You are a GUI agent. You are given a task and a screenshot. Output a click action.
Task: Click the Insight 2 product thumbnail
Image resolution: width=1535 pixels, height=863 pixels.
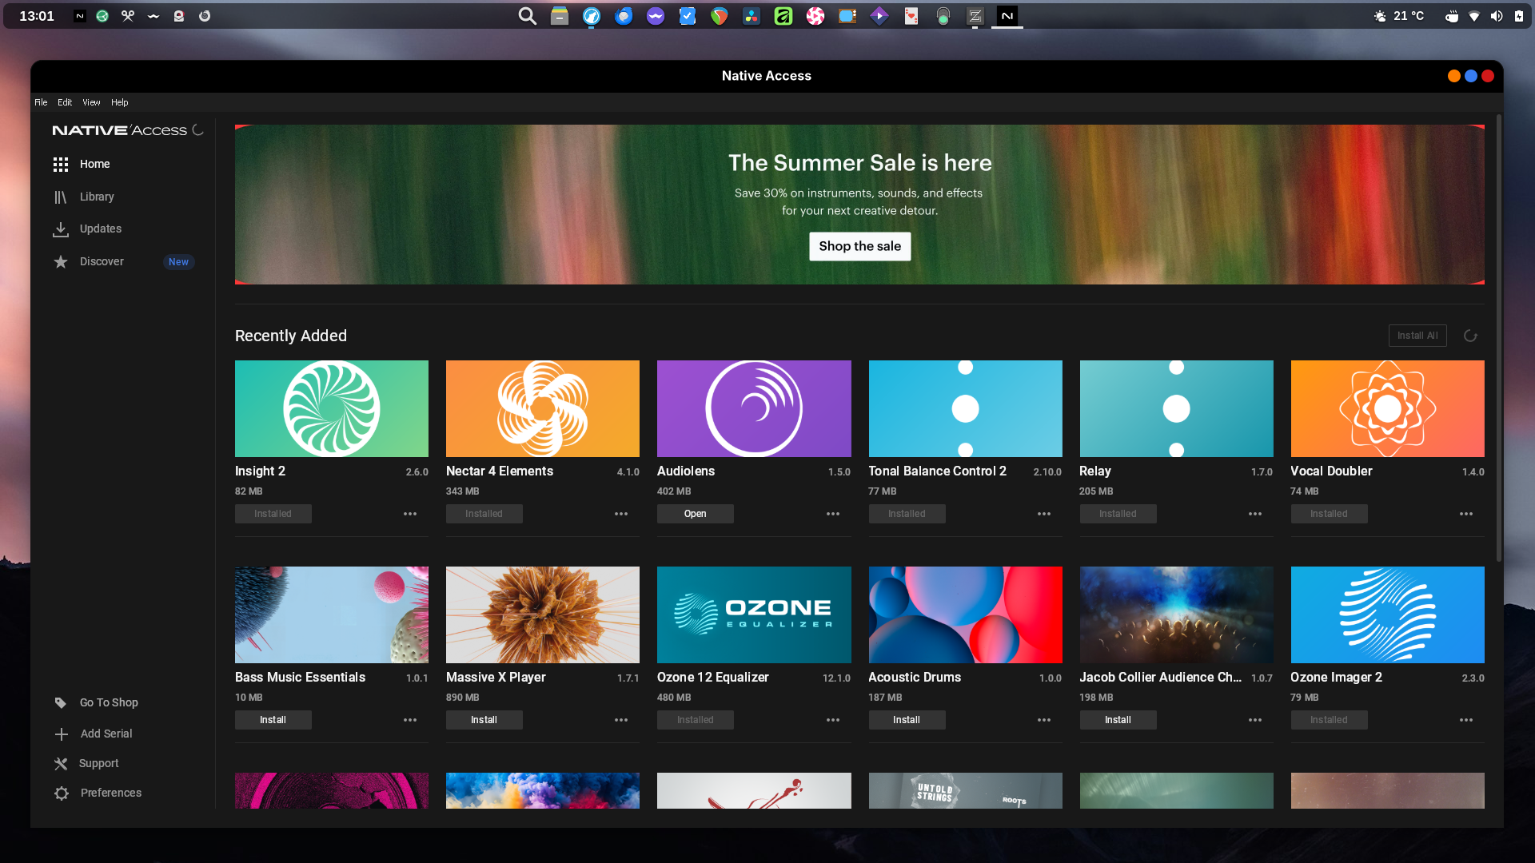click(x=332, y=408)
